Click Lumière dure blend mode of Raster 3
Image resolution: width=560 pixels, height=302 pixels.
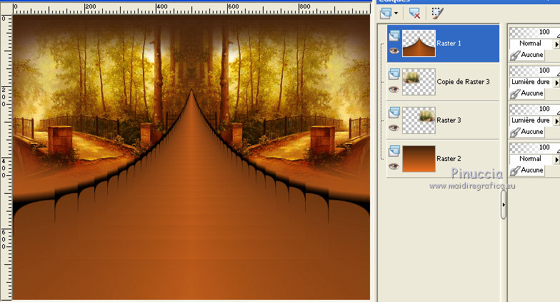[x=530, y=120]
